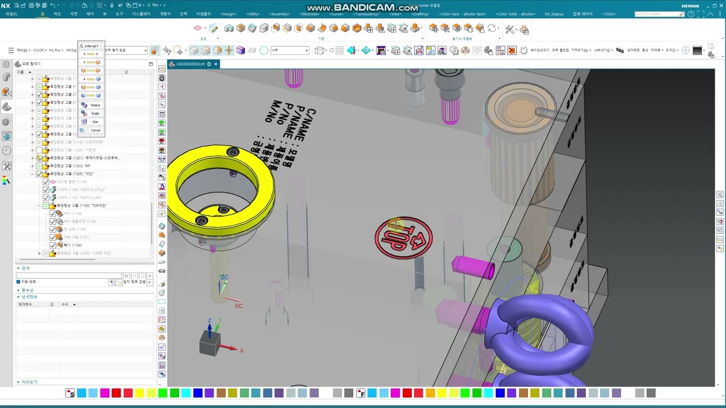Open the 파일(F) menu
This screenshot has width=726, height=408.
(11, 14)
